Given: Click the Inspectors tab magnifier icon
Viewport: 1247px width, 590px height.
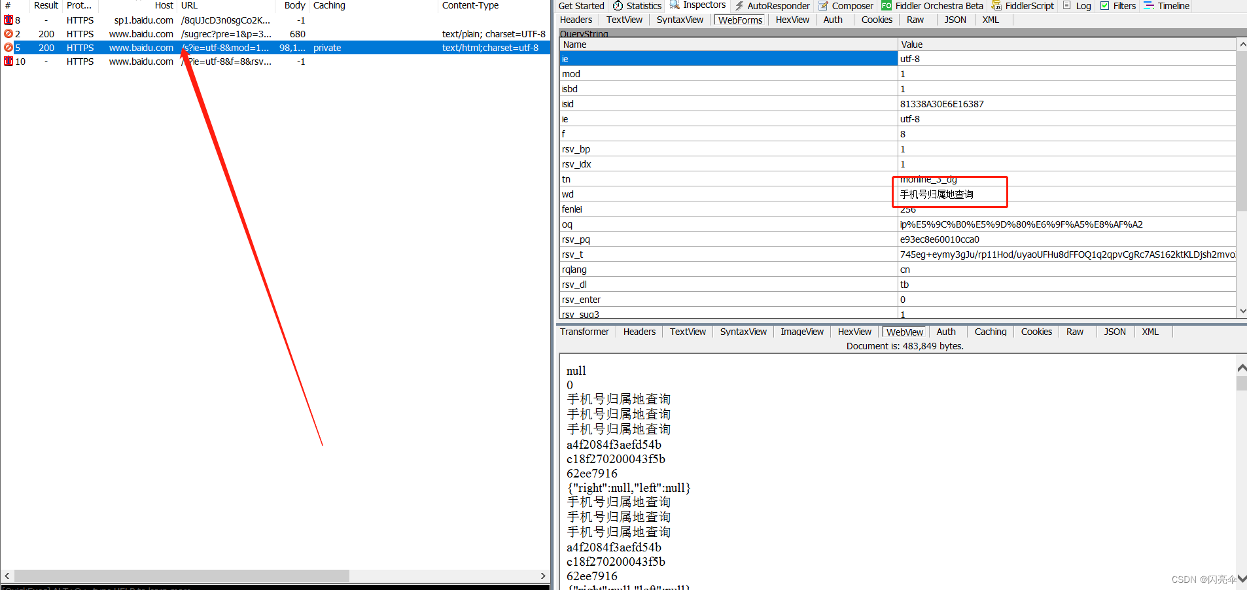Looking at the screenshot, I should (x=675, y=5).
